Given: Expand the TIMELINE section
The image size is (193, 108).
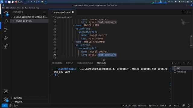Looking at the screenshot, I should click(x=29, y=102).
